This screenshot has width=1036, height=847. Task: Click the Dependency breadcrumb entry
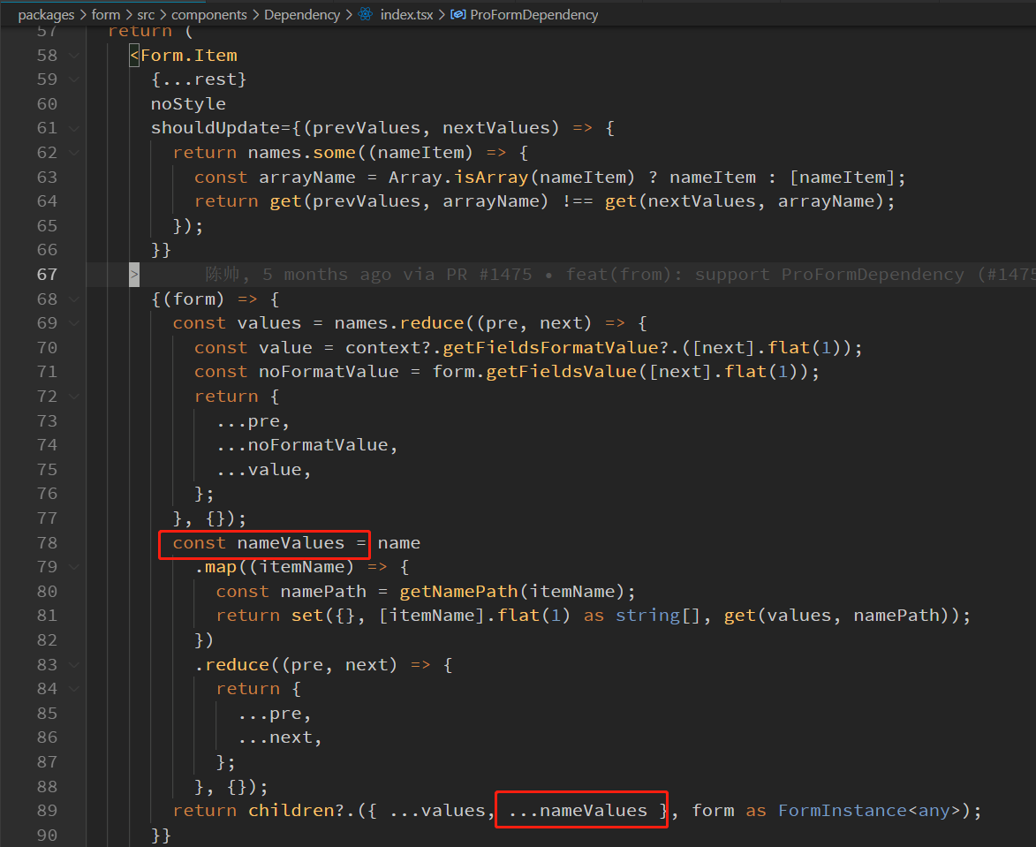tap(302, 14)
